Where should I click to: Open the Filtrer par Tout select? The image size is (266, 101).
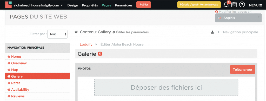(57, 34)
